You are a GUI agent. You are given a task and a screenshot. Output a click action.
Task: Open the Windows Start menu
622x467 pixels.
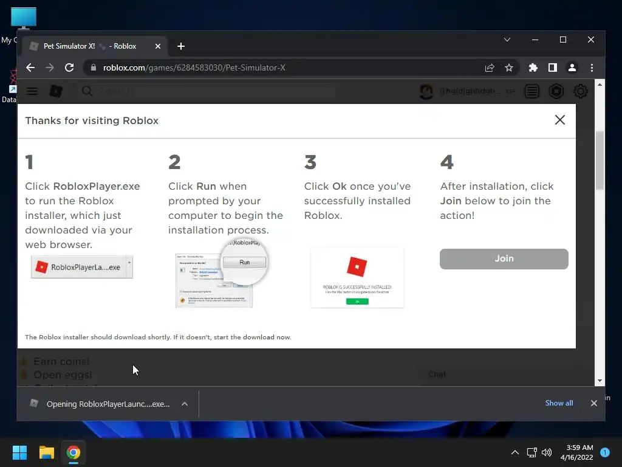pos(19,452)
